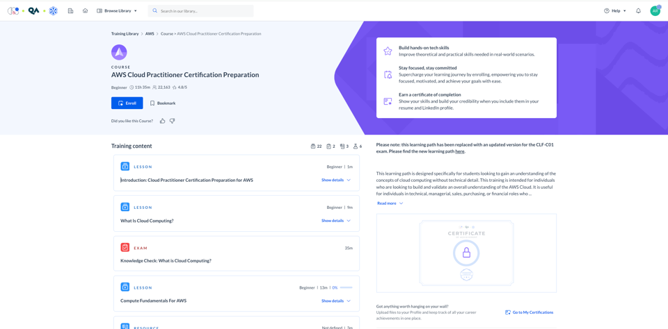
Task: Click the Enroll button
Action: (127, 103)
